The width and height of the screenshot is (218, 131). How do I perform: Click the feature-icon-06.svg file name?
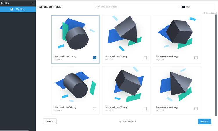[65, 107]
